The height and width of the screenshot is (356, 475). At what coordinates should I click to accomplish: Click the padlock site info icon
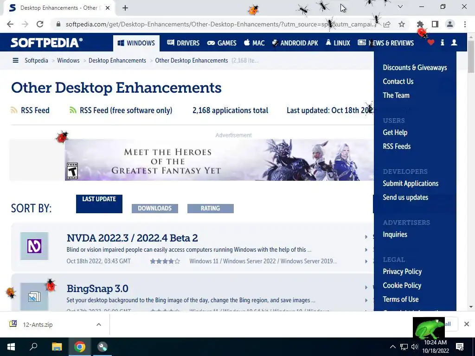click(58, 24)
